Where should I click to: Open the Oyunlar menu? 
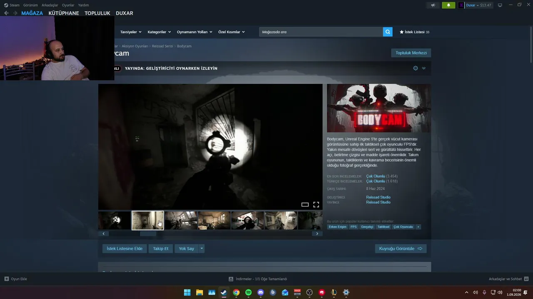click(x=68, y=5)
